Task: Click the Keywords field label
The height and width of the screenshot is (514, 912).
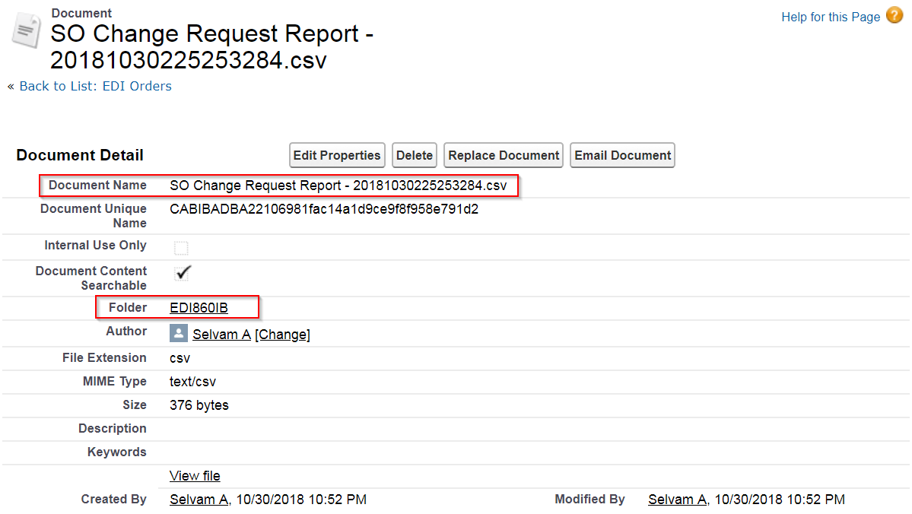Action: tap(117, 452)
